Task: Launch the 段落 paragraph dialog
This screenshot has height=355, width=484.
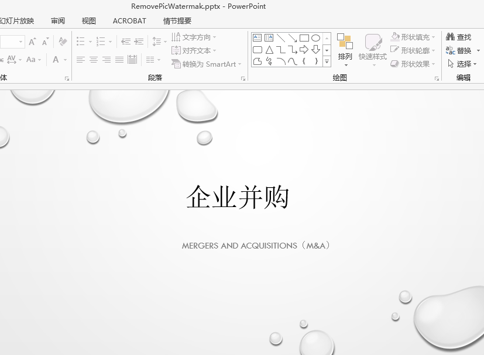Action: coord(243,79)
